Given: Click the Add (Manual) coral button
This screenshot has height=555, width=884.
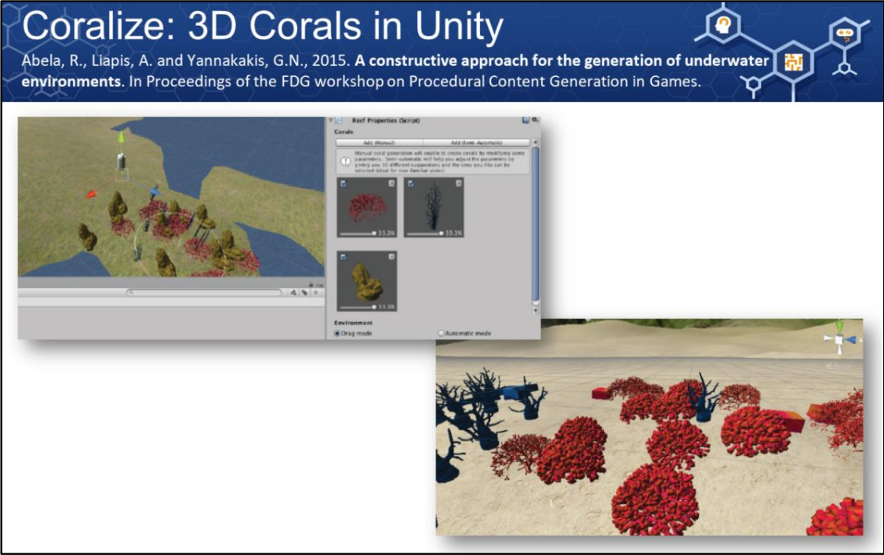Looking at the screenshot, I should (x=379, y=143).
